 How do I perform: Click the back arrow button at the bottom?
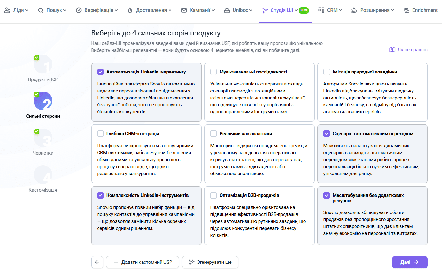point(97,262)
